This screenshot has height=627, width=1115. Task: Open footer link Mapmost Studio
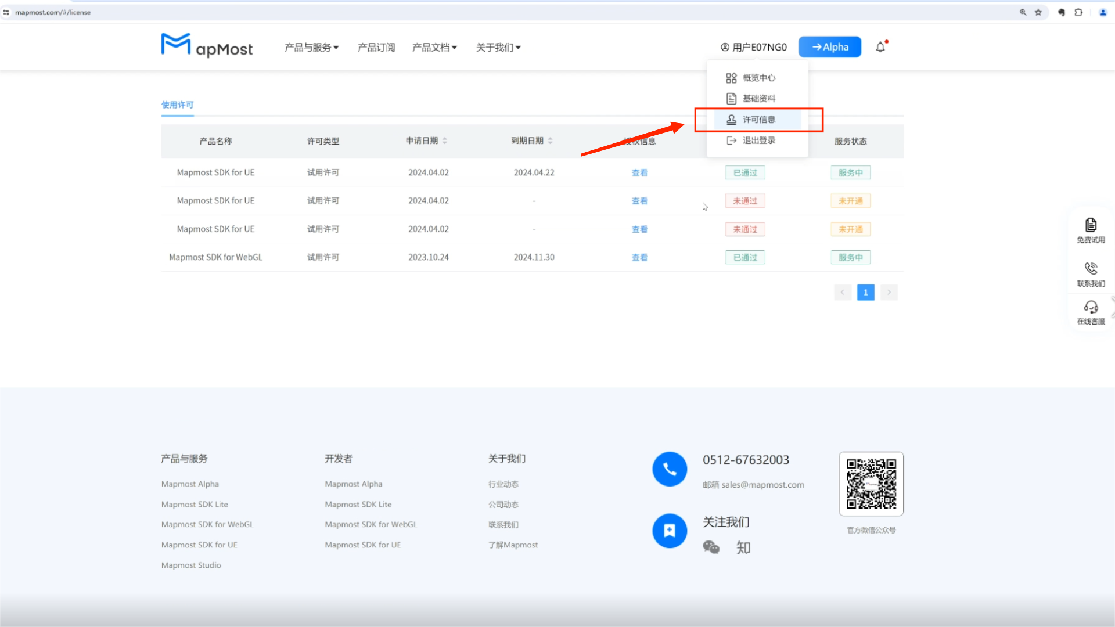pyautogui.click(x=191, y=565)
